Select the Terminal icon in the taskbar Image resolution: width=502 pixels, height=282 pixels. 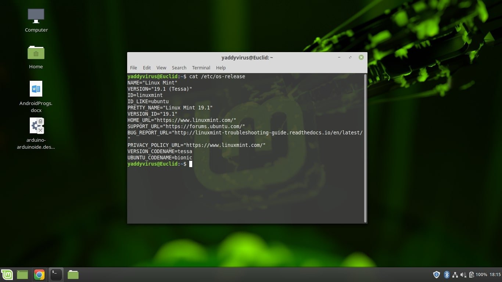[x=56, y=275]
